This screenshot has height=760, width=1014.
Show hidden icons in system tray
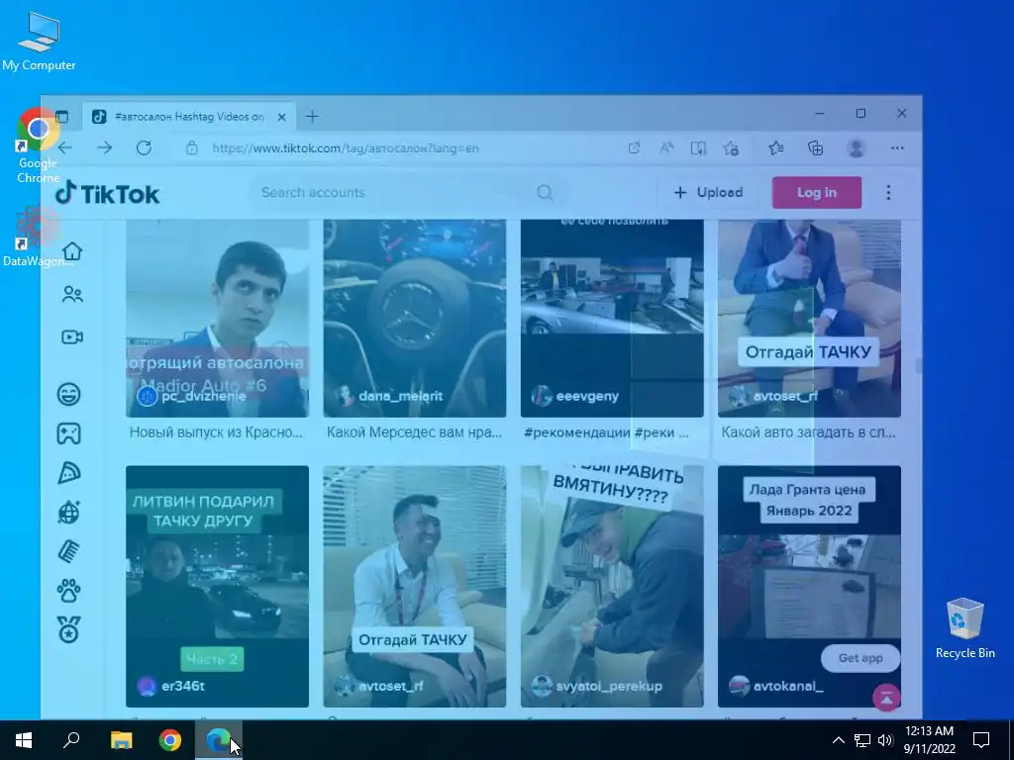pyautogui.click(x=838, y=740)
